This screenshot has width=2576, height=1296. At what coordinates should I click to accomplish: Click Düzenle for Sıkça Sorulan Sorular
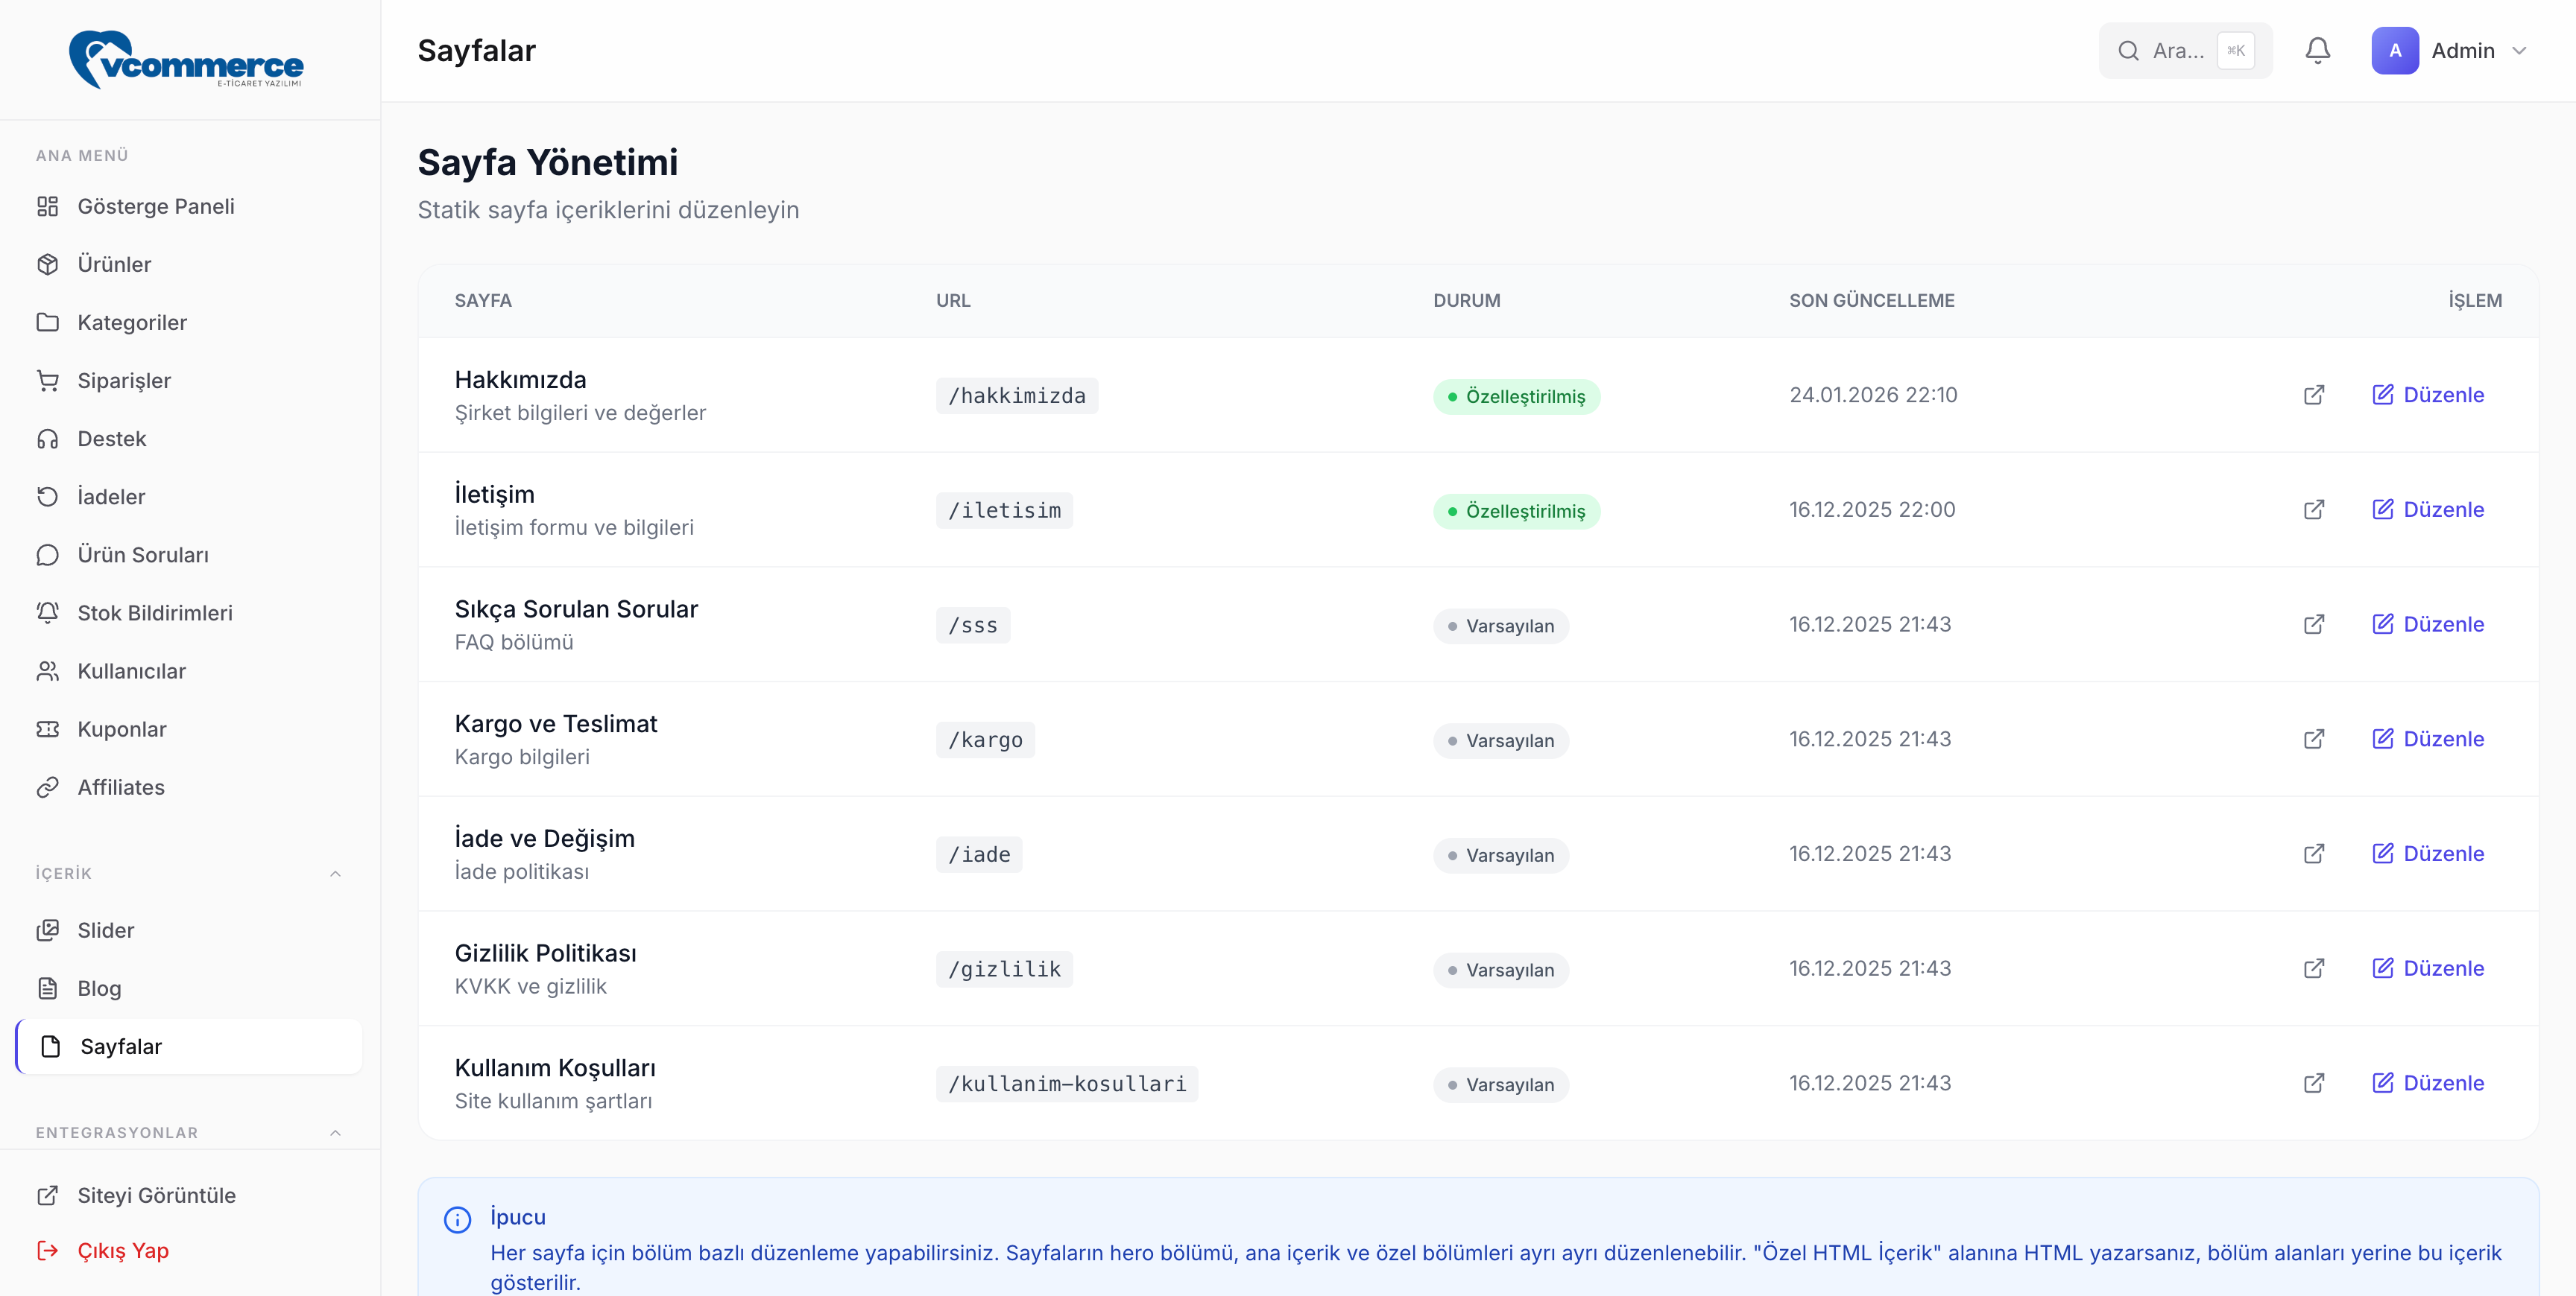click(x=2427, y=624)
